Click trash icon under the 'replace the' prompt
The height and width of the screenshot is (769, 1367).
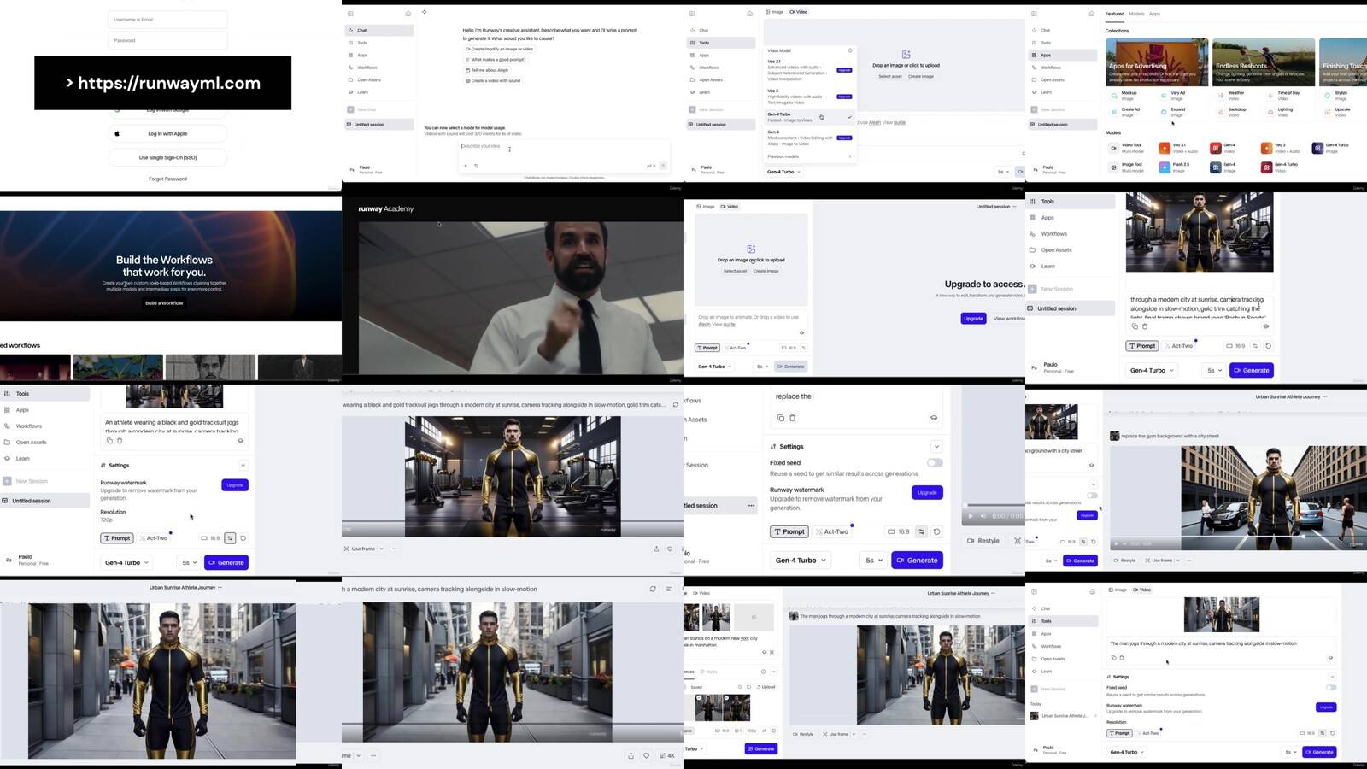click(792, 418)
